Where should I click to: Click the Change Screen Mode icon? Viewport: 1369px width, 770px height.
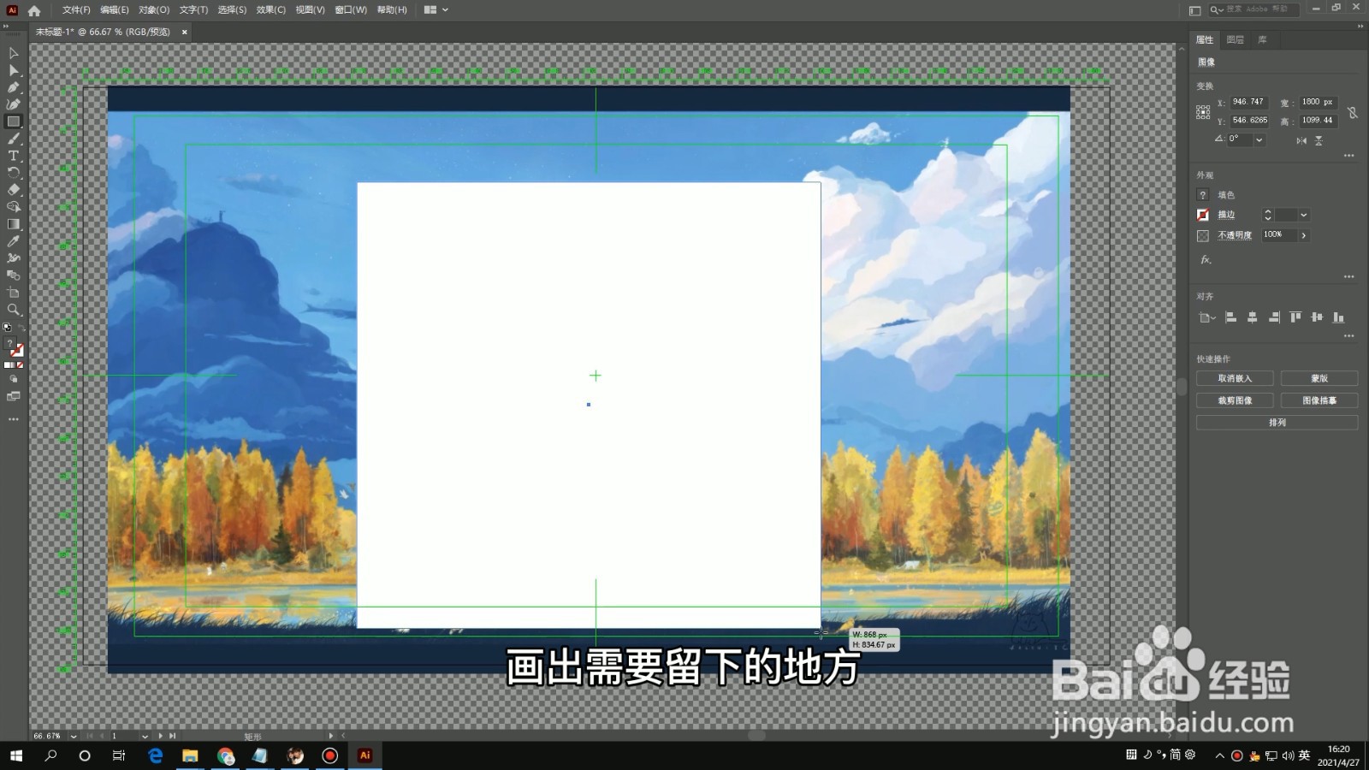(x=14, y=396)
